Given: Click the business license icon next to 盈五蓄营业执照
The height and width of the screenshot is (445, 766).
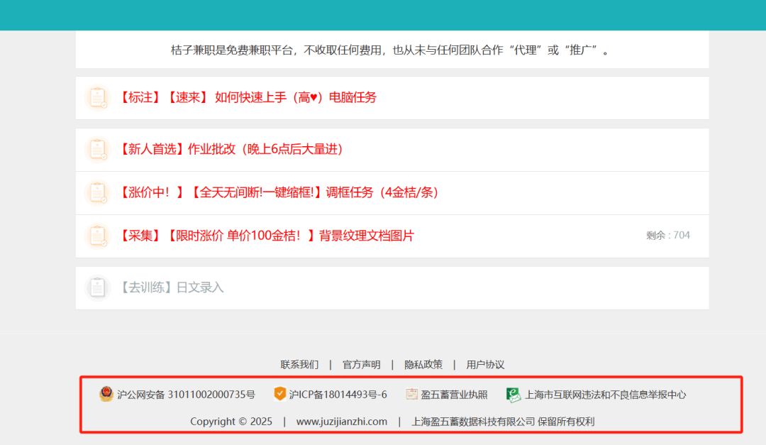Looking at the screenshot, I should pos(411,395).
